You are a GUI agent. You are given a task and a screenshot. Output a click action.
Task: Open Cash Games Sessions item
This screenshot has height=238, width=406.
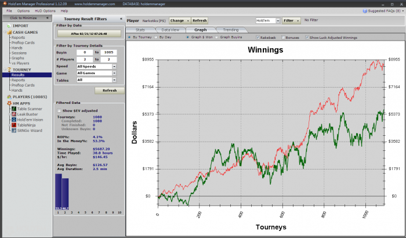(x=19, y=53)
